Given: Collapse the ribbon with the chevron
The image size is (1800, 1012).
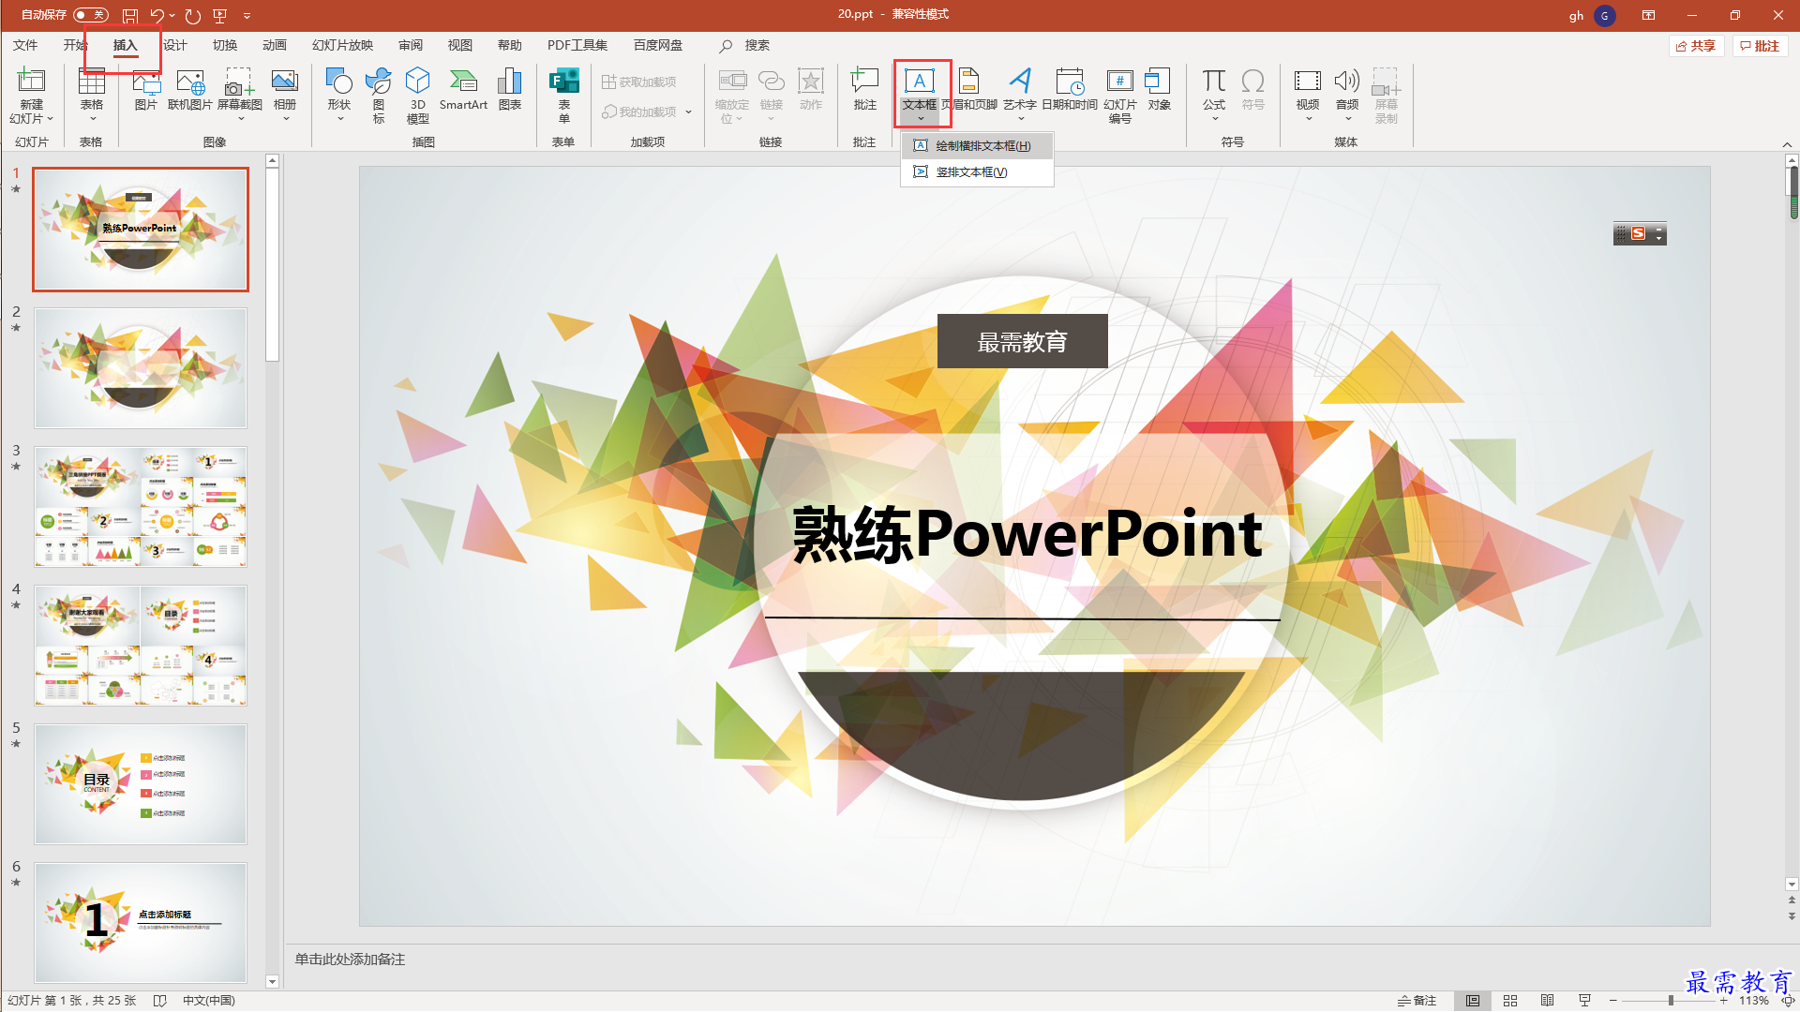Looking at the screenshot, I should point(1787,144).
